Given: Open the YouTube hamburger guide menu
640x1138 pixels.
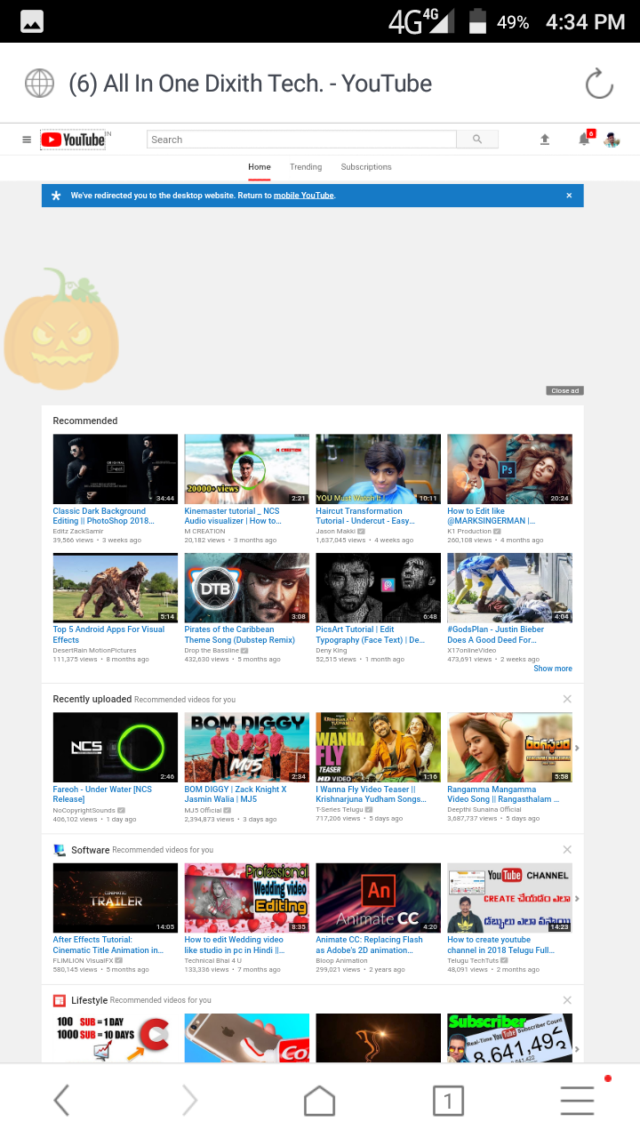Looking at the screenshot, I should point(27,140).
